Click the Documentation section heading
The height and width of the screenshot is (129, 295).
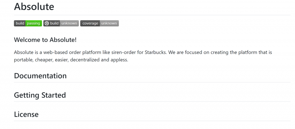[x=40, y=76]
